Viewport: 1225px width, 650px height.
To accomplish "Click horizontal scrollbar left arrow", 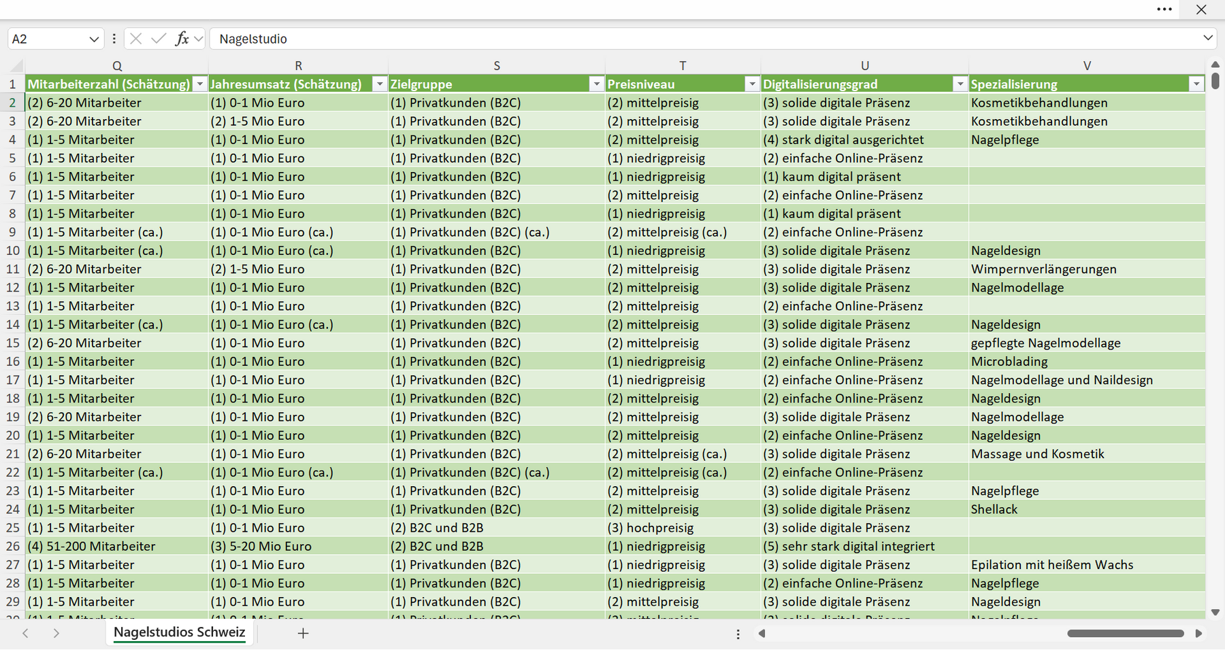I will (x=762, y=634).
